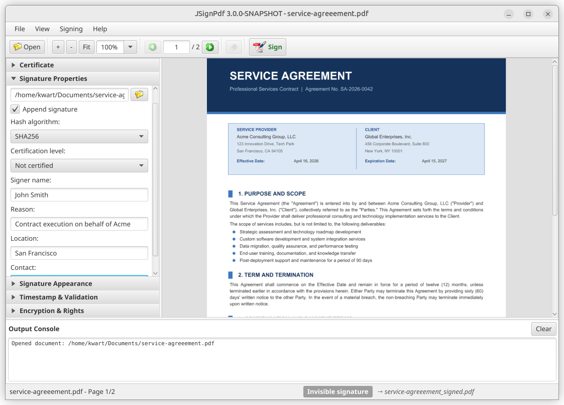Click the Open folder toolbar button
Image resolution: width=564 pixels, height=405 pixels.
(27, 47)
